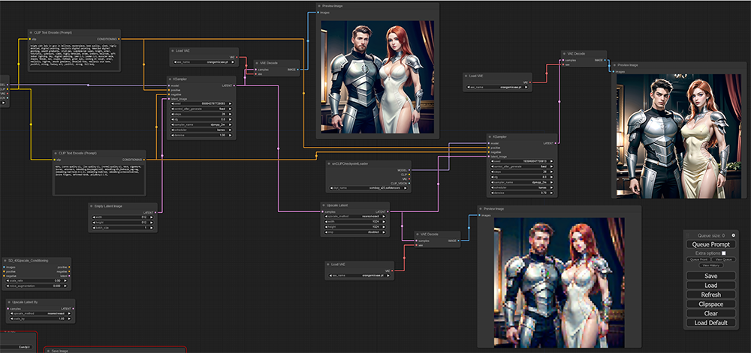The width and height of the screenshot is (751, 353).
Task: Toggle control_after_generate in the left KSampler
Action: point(201,109)
